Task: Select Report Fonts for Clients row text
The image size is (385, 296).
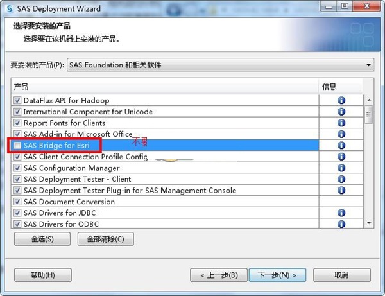Action: pyautogui.click(x=64, y=123)
